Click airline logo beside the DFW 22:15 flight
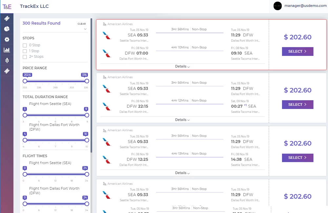The image size is (328, 213). (107, 106)
